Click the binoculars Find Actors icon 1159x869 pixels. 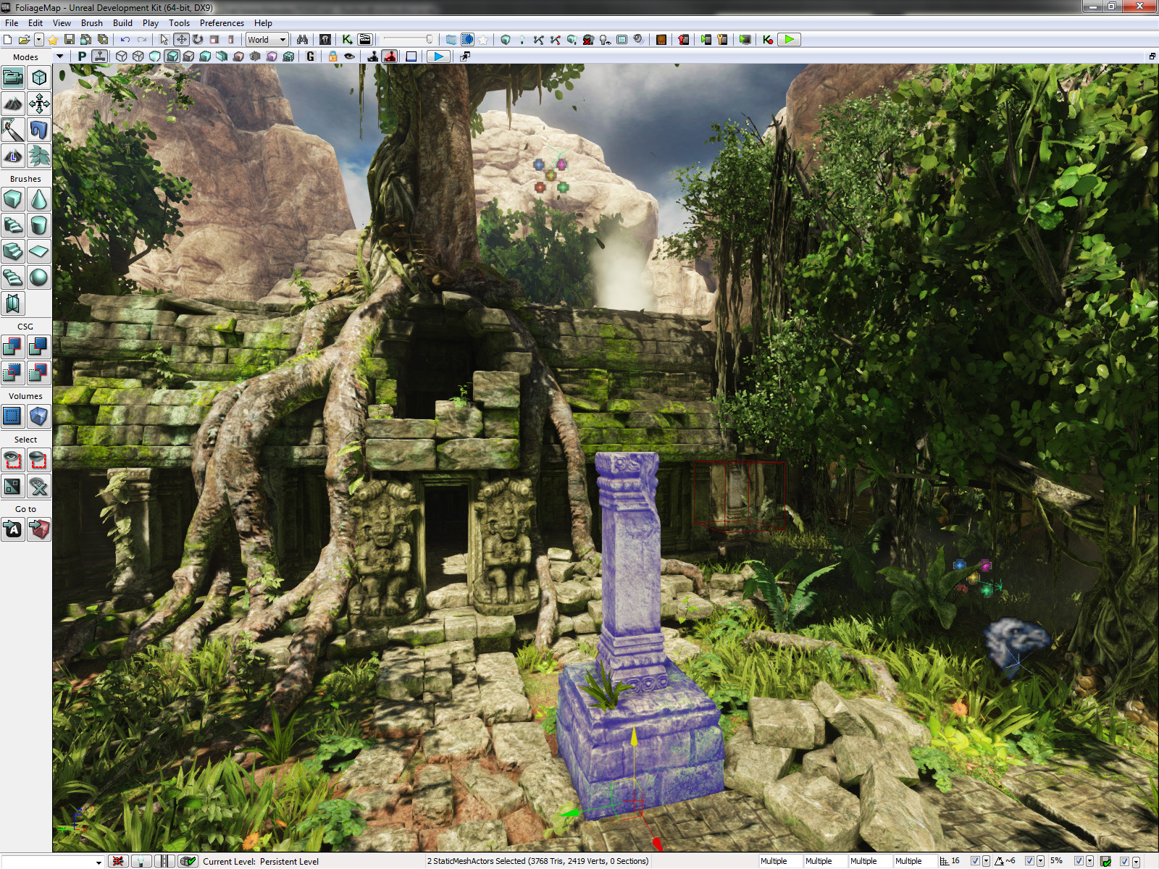click(x=302, y=40)
